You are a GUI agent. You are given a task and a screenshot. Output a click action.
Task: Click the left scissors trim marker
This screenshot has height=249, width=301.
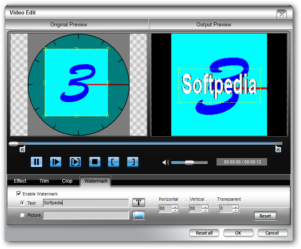[22, 149]
